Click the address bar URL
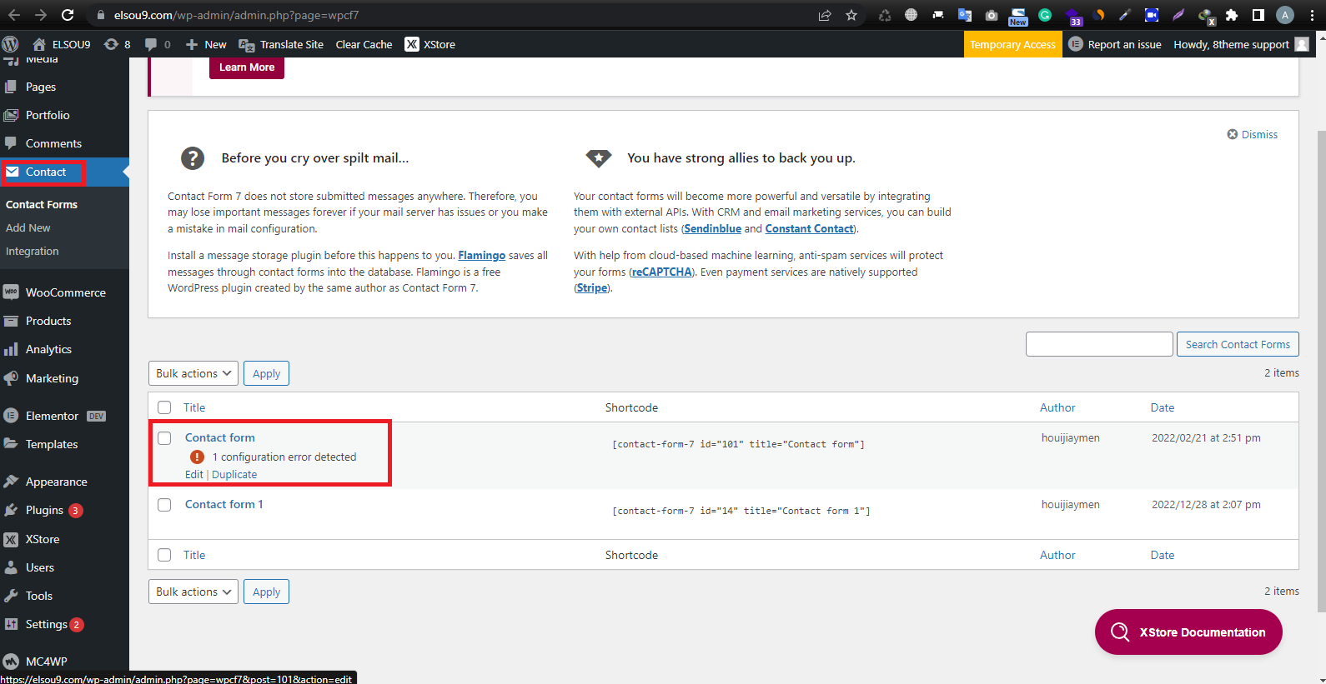The height and width of the screenshot is (684, 1326). tap(236, 15)
